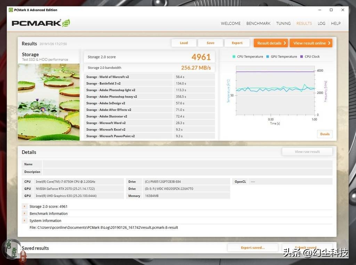The width and height of the screenshot is (356, 265).
Task: Click the Saved results heading
Action: click(x=35, y=248)
